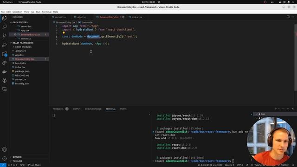The image size is (297, 167).
Task: Close BrowserEntry.tsx in Open Editors list
Action: [15, 34]
